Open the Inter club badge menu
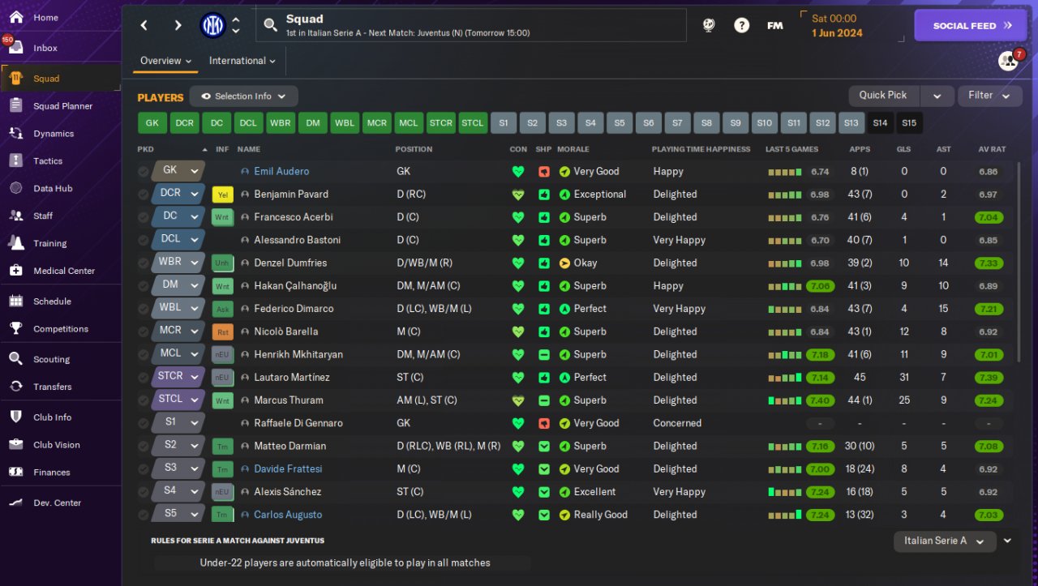1038x586 pixels. (213, 25)
